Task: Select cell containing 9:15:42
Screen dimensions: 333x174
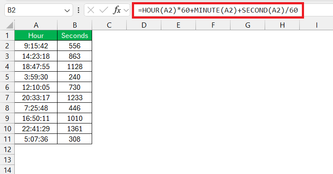Action: (x=36, y=46)
